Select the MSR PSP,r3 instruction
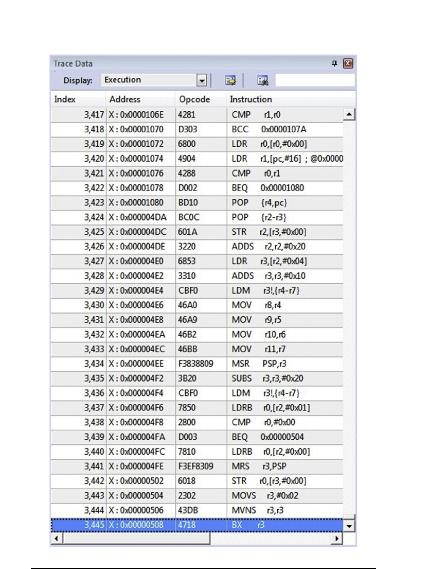 point(259,364)
